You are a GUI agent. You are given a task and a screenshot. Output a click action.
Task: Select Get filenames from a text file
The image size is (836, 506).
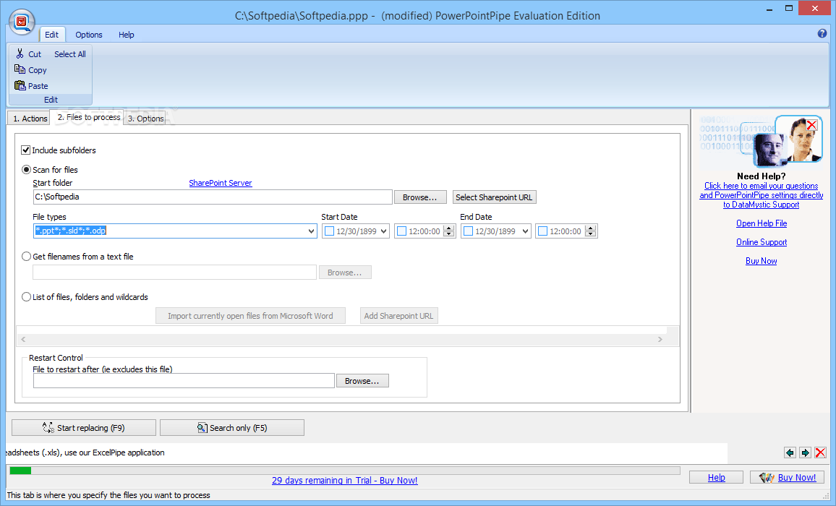click(x=26, y=256)
